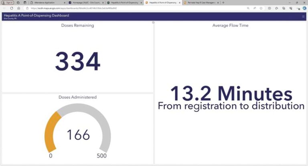Restore down the browser window
The image size is (308, 166).
pyautogui.click(x=297, y=2)
